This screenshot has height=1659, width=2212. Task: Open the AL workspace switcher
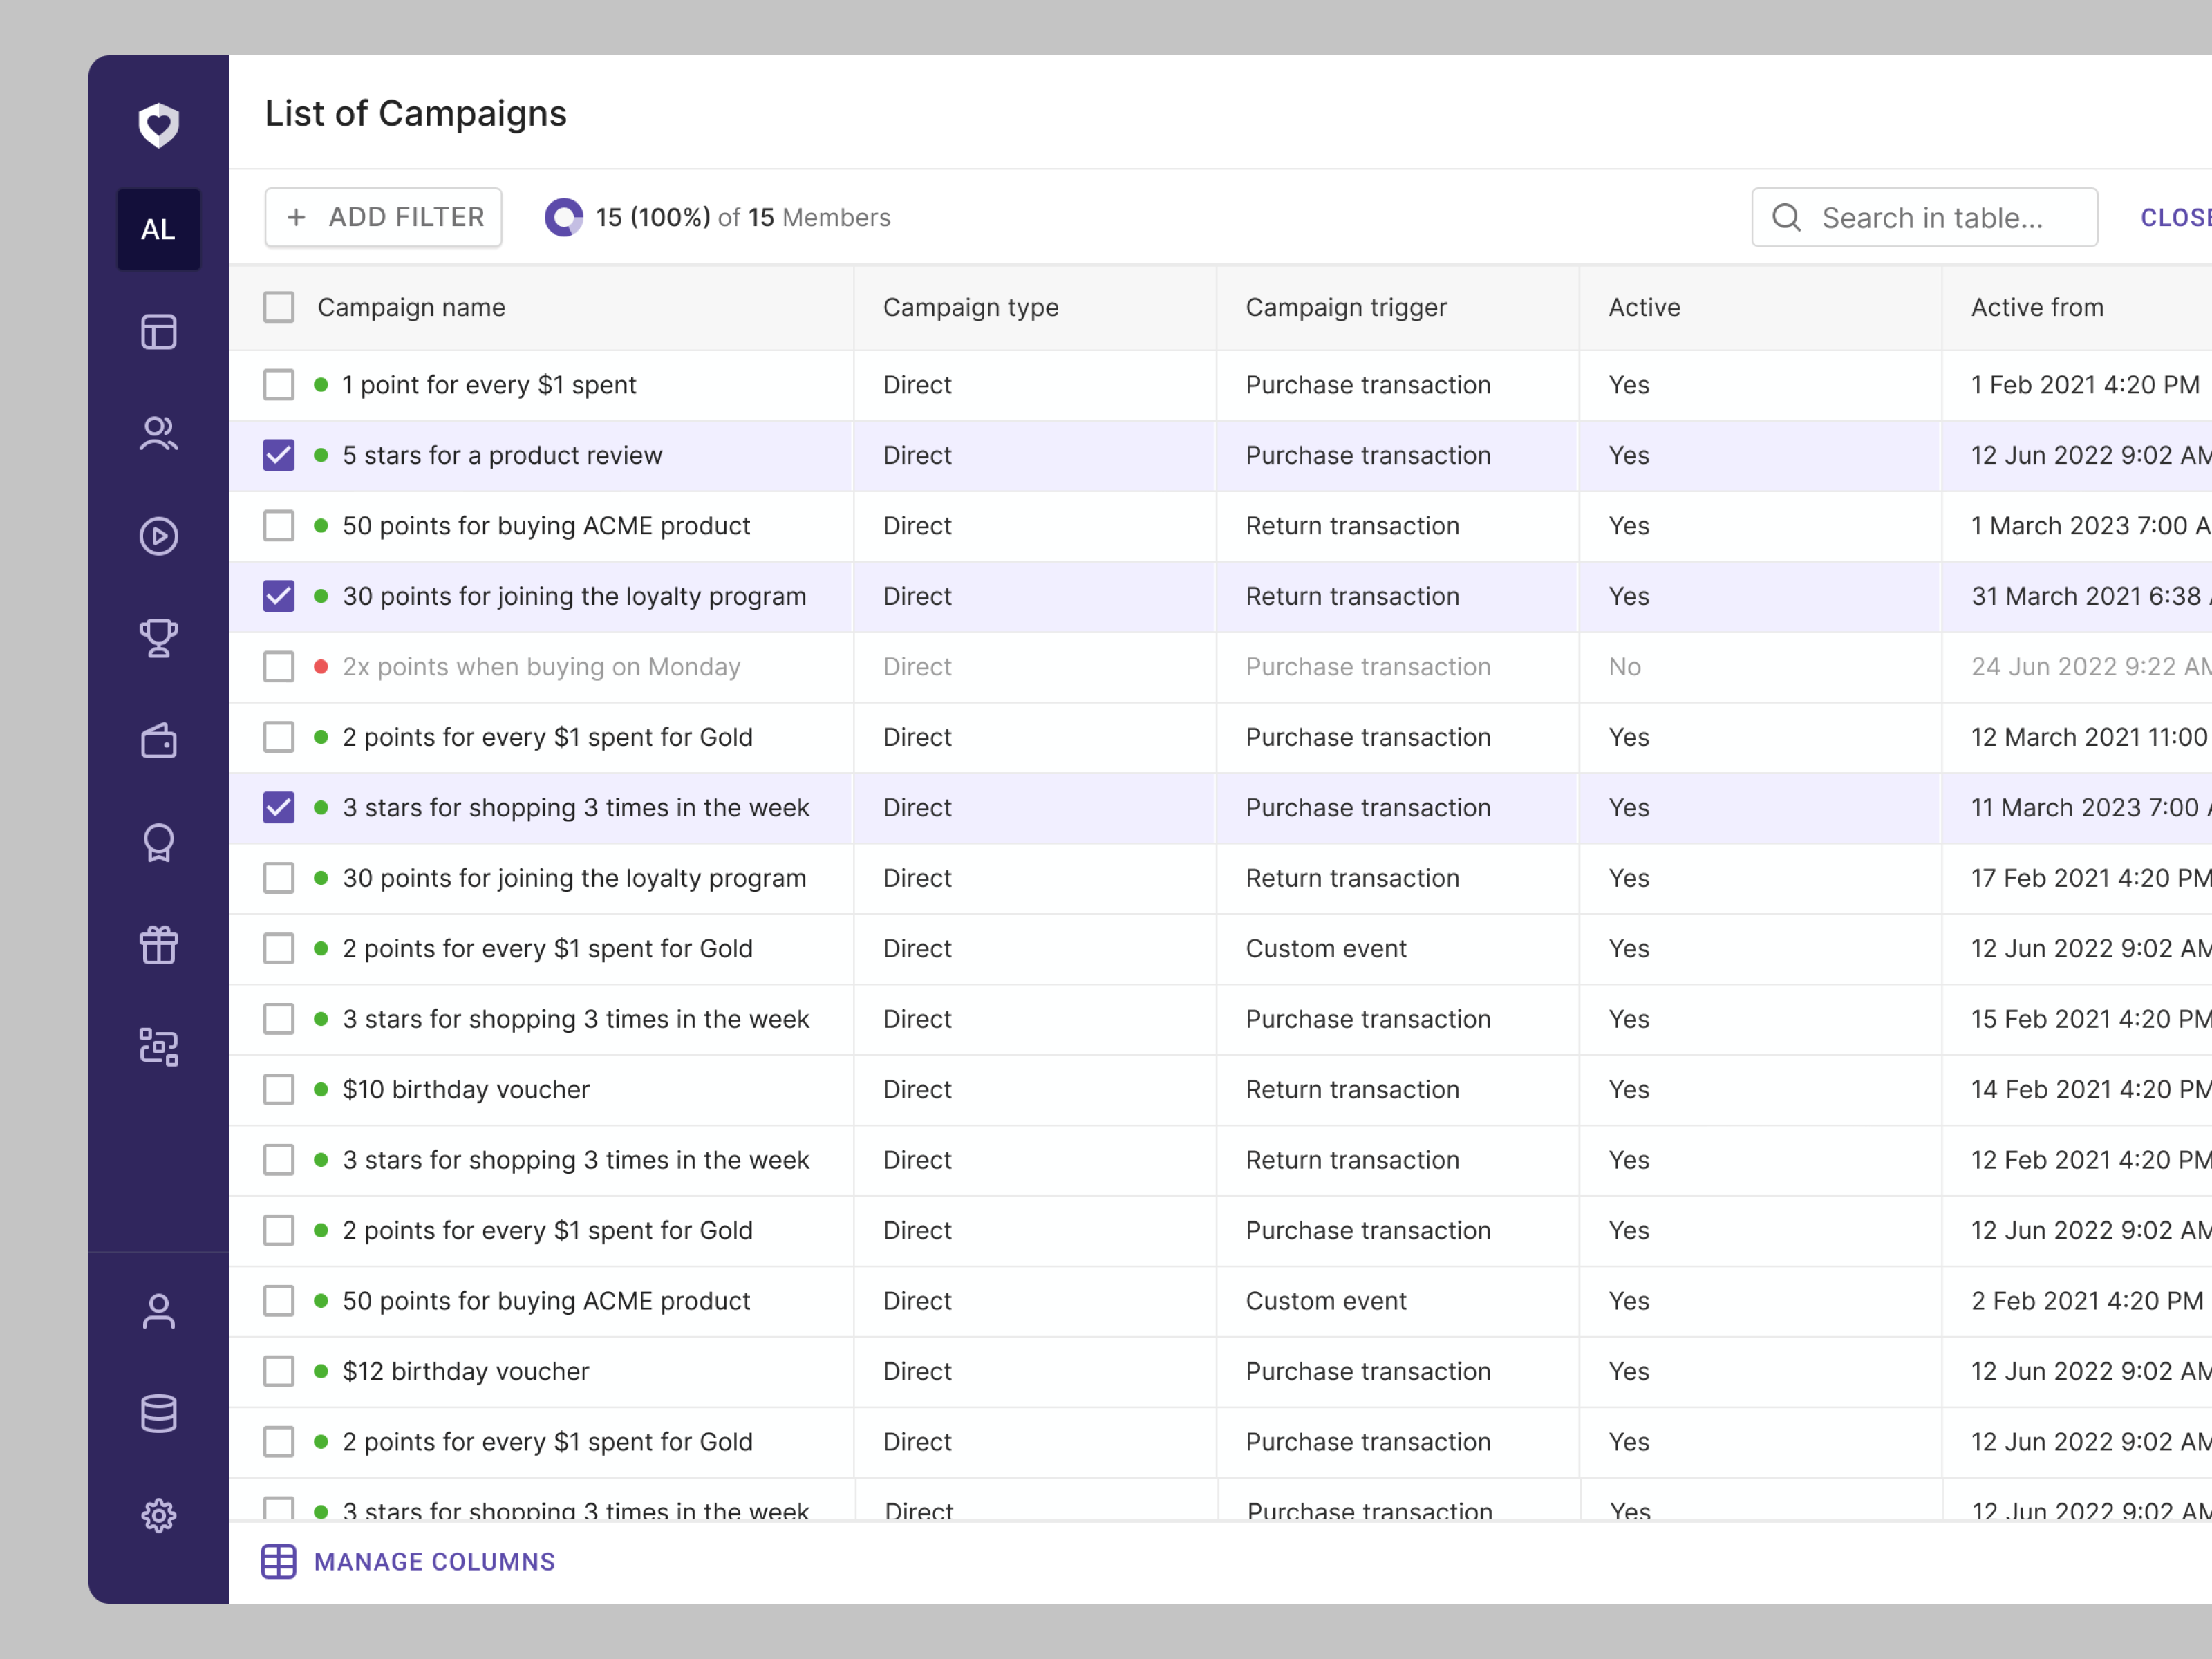click(x=158, y=229)
